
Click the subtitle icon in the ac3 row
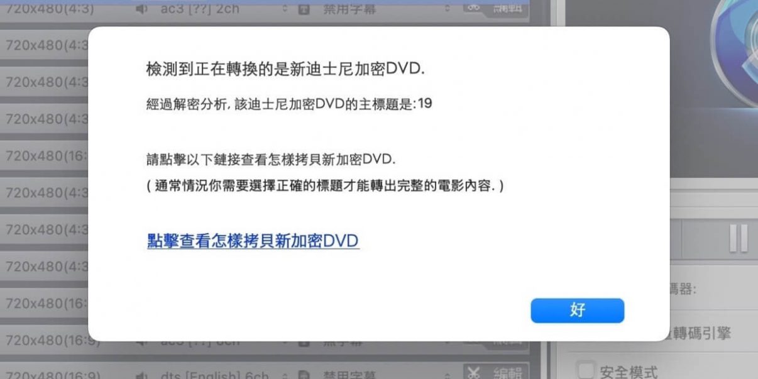click(x=304, y=9)
